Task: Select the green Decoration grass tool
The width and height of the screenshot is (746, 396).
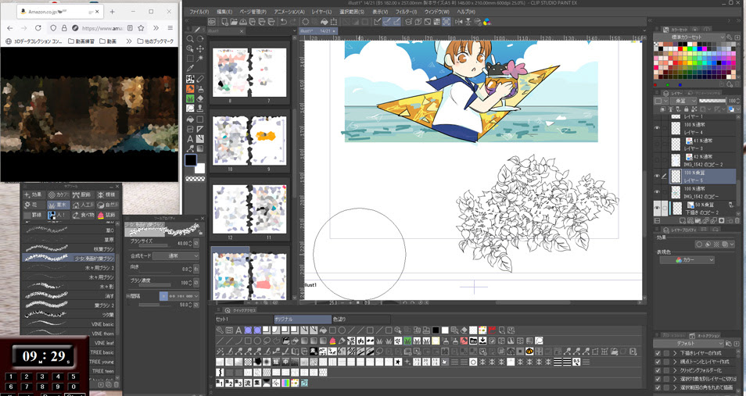Action: [190, 99]
